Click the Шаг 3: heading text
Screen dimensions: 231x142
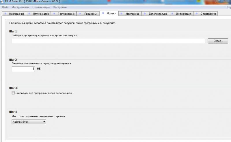(x=13, y=88)
